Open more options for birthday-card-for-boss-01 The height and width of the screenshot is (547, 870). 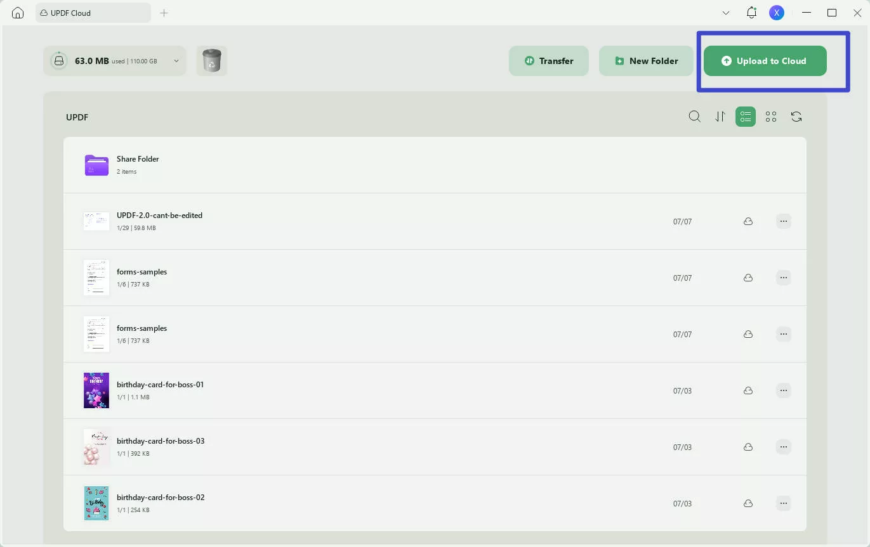784,390
